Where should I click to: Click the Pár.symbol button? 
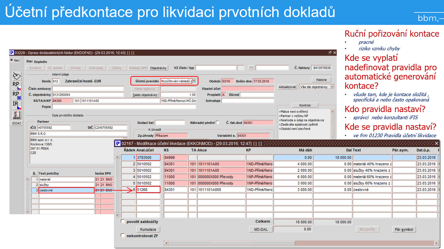tap(404, 229)
